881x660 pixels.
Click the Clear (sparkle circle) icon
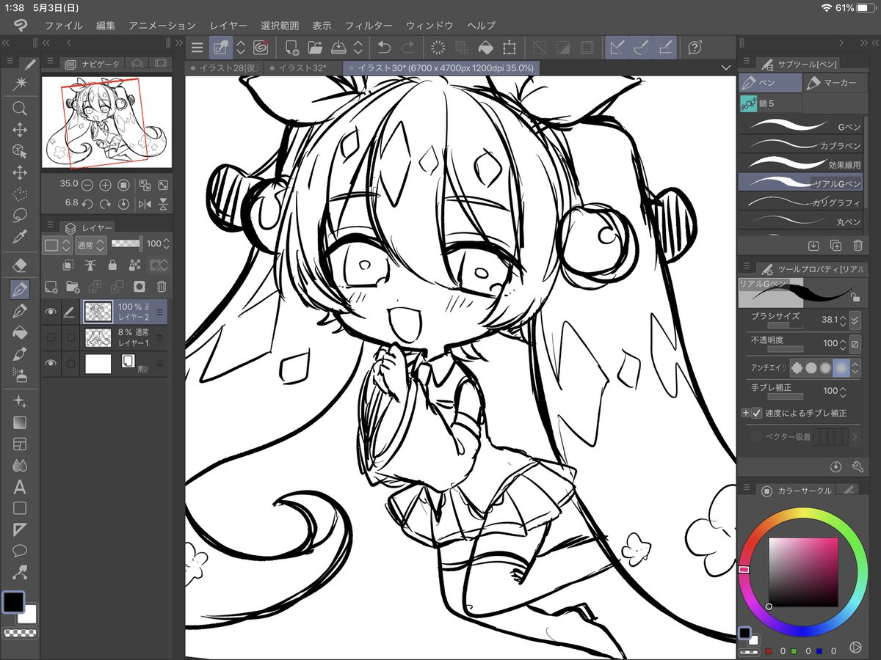pyautogui.click(x=438, y=48)
